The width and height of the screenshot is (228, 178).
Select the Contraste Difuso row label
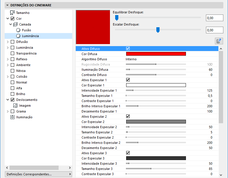[x=94, y=75]
